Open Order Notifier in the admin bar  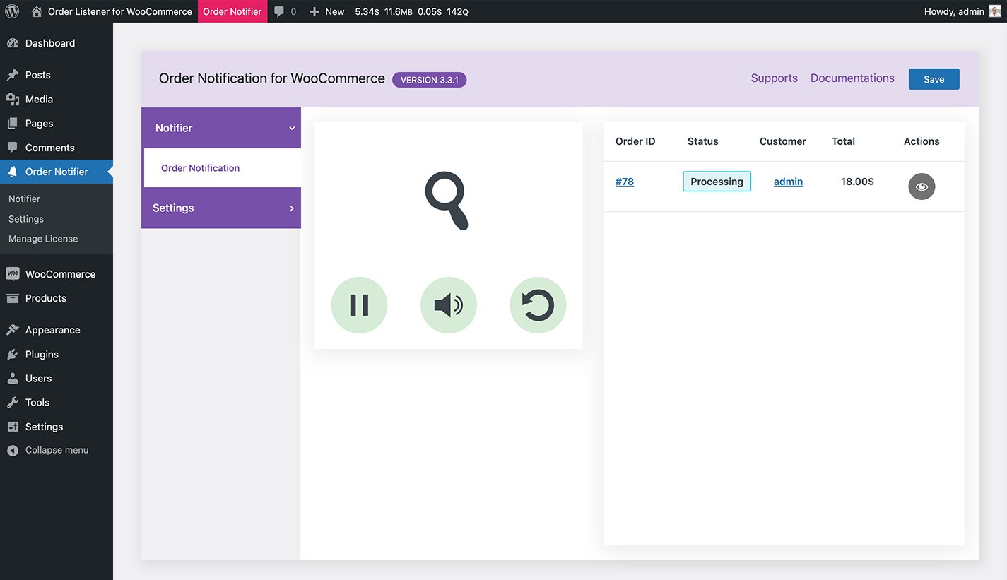coord(232,11)
